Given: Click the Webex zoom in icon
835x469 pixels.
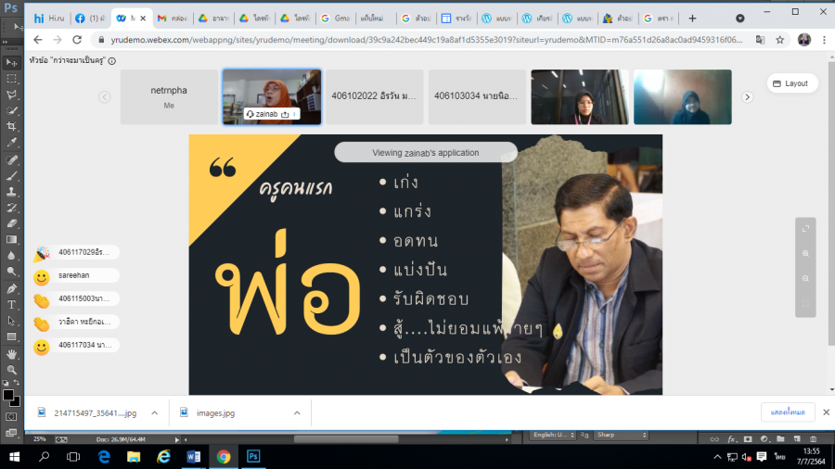Looking at the screenshot, I should 805,253.
